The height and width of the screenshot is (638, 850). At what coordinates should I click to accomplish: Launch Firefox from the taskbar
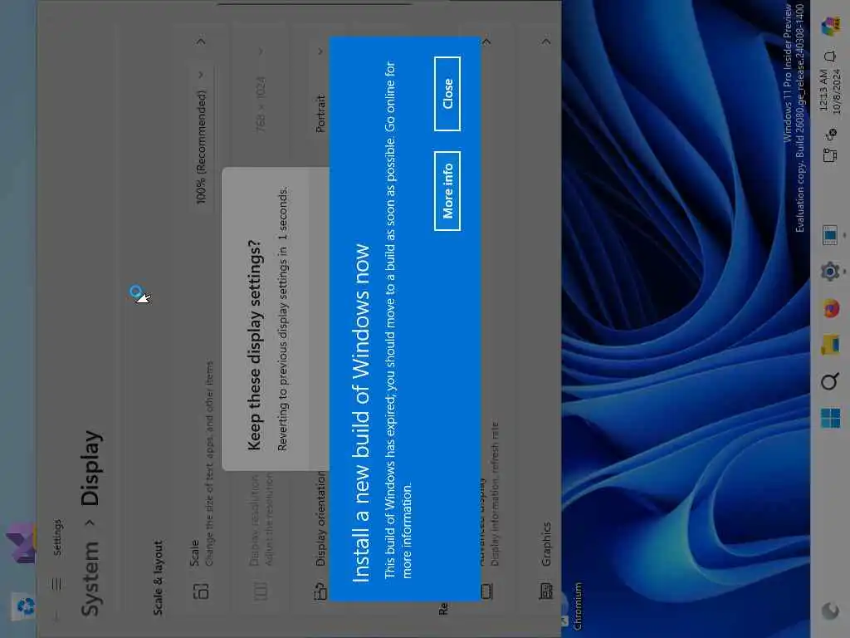click(830, 309)
